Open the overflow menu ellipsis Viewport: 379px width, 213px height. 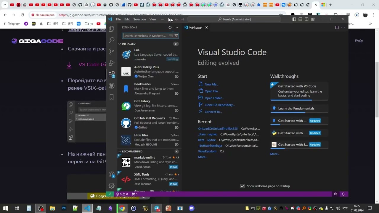pos(162,19)
